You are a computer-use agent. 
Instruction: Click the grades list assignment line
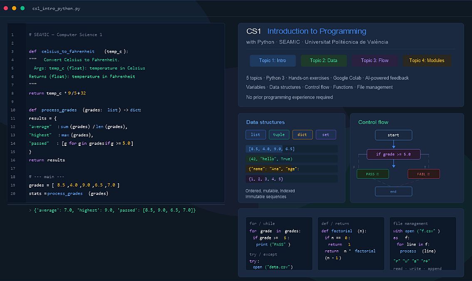74,185
